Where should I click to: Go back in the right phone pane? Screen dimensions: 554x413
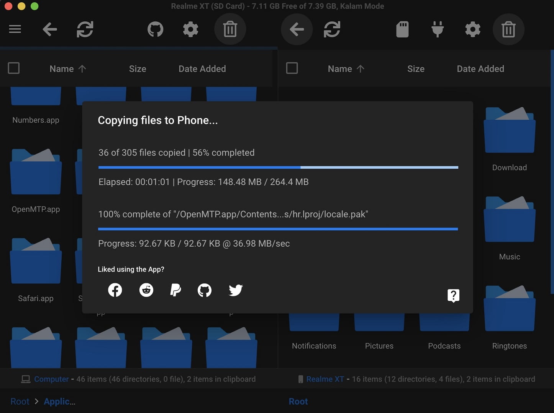click(x=297, y=29)
